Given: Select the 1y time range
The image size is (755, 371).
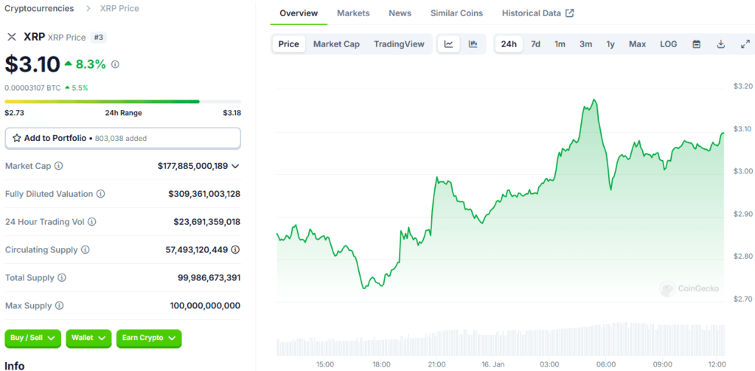Looking at the screenshot, I should pyautogui.click(x=610, y=44).
